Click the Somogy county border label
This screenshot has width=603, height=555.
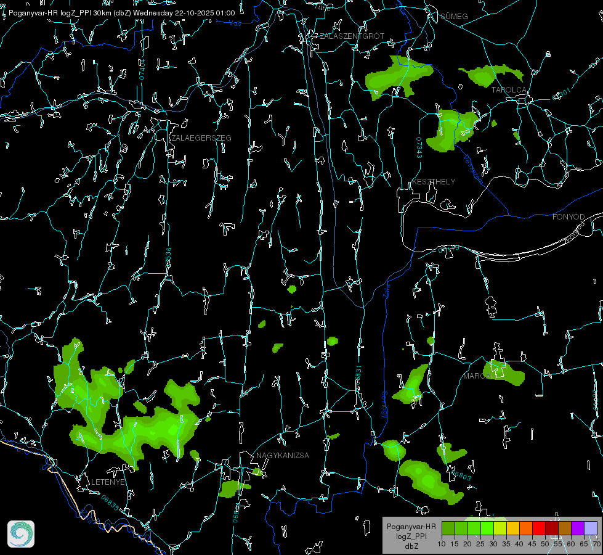coord(384,405)
